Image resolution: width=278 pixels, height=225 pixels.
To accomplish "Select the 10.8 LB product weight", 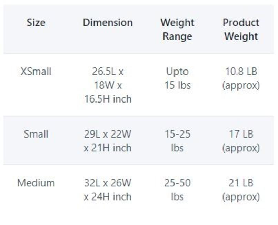I will pyautogui.click(x=241, y=72).
